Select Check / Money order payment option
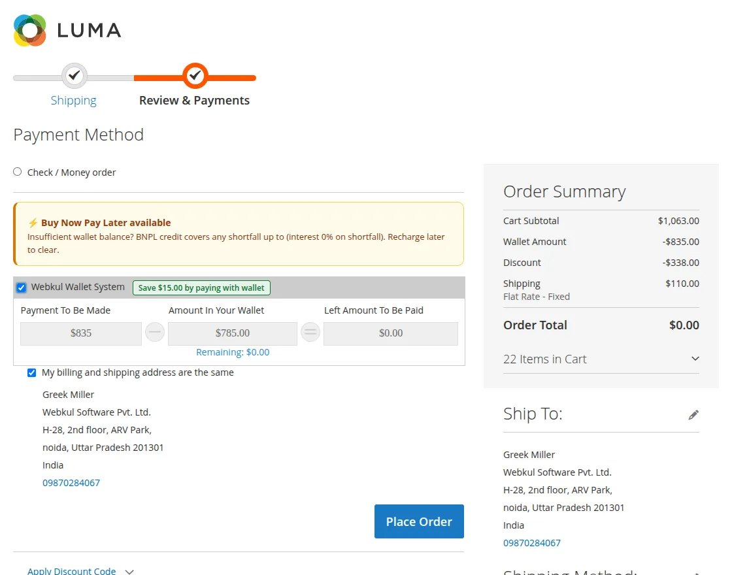The width and height of the screenshot is (732, 575). click(x=18, y=172)
